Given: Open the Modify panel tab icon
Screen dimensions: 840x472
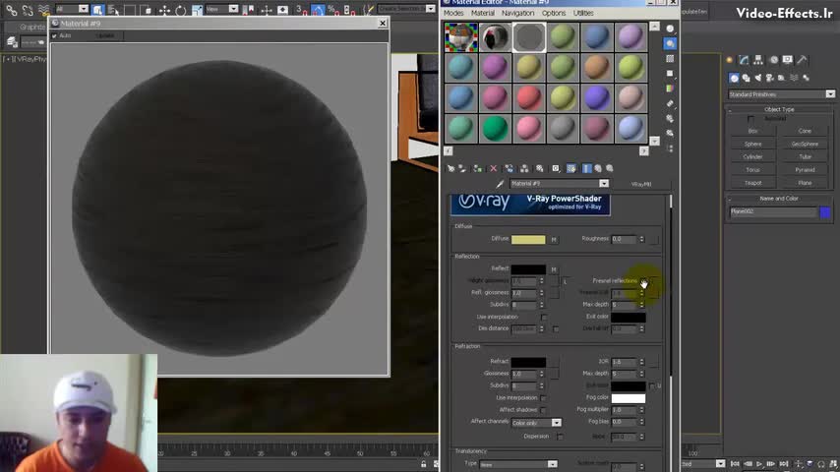Looking at the screenshot, I should (746, 60).
